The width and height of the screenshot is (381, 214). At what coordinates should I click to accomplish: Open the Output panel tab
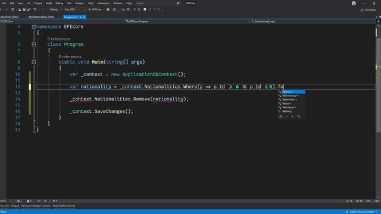[15, 206]
